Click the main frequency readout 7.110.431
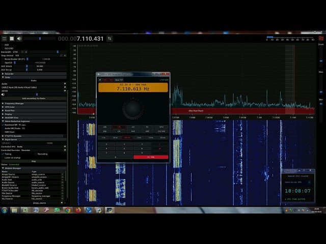The image size is (326, 244). coord(80,39)
